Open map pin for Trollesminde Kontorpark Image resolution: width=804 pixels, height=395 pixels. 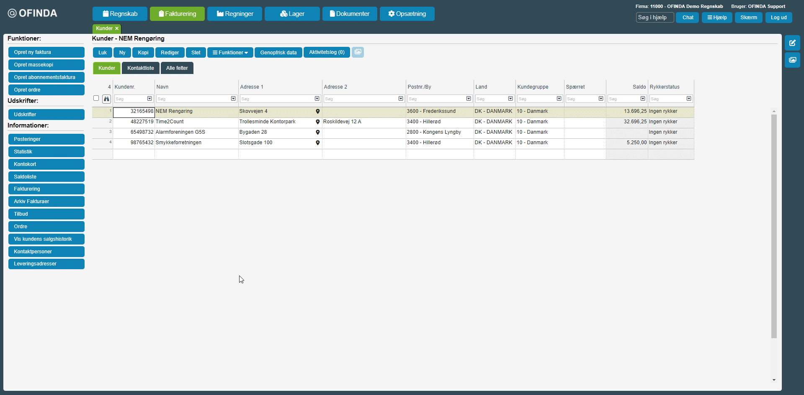click(x=317, y=122)
